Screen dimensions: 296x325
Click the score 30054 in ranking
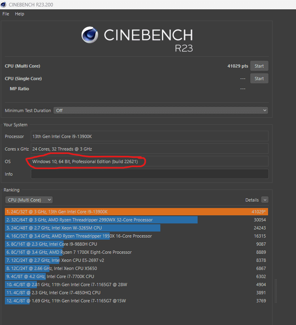tap(260, 220)
